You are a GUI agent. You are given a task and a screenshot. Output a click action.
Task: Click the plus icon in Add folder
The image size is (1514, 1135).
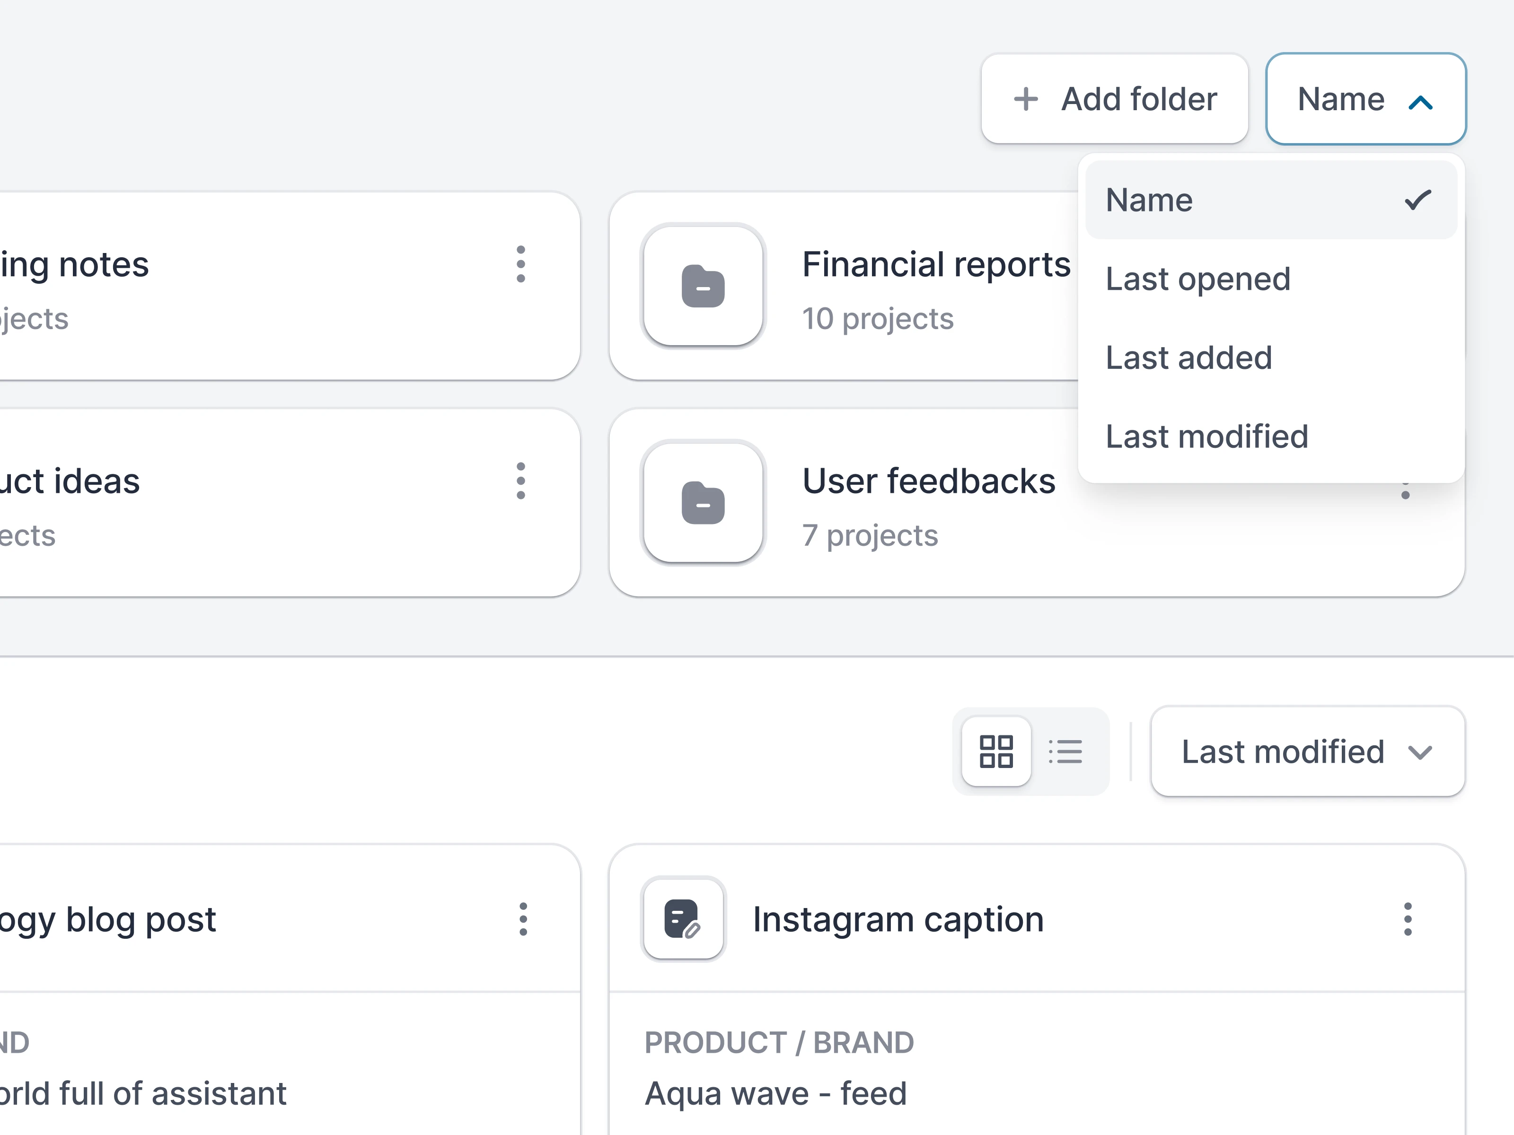[1025, 99]
